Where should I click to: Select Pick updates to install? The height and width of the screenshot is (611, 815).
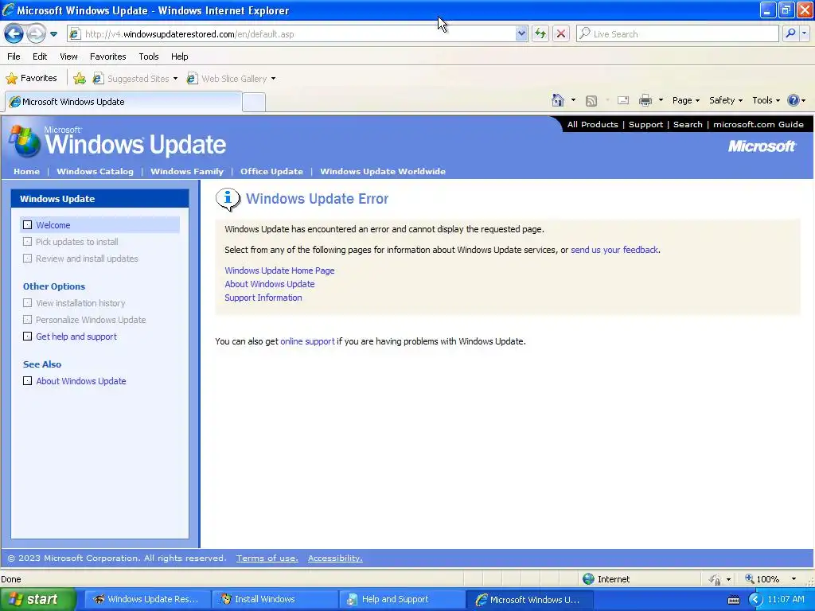(76, 242)
